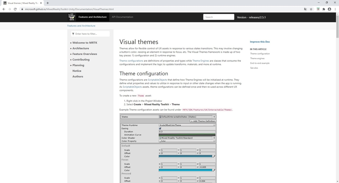This screenshot has width=339, height=183.
Task: Reload the current page
Action: click(15, 9)
